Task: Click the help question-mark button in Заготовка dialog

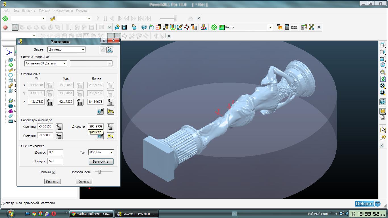Action: (104, 41)
